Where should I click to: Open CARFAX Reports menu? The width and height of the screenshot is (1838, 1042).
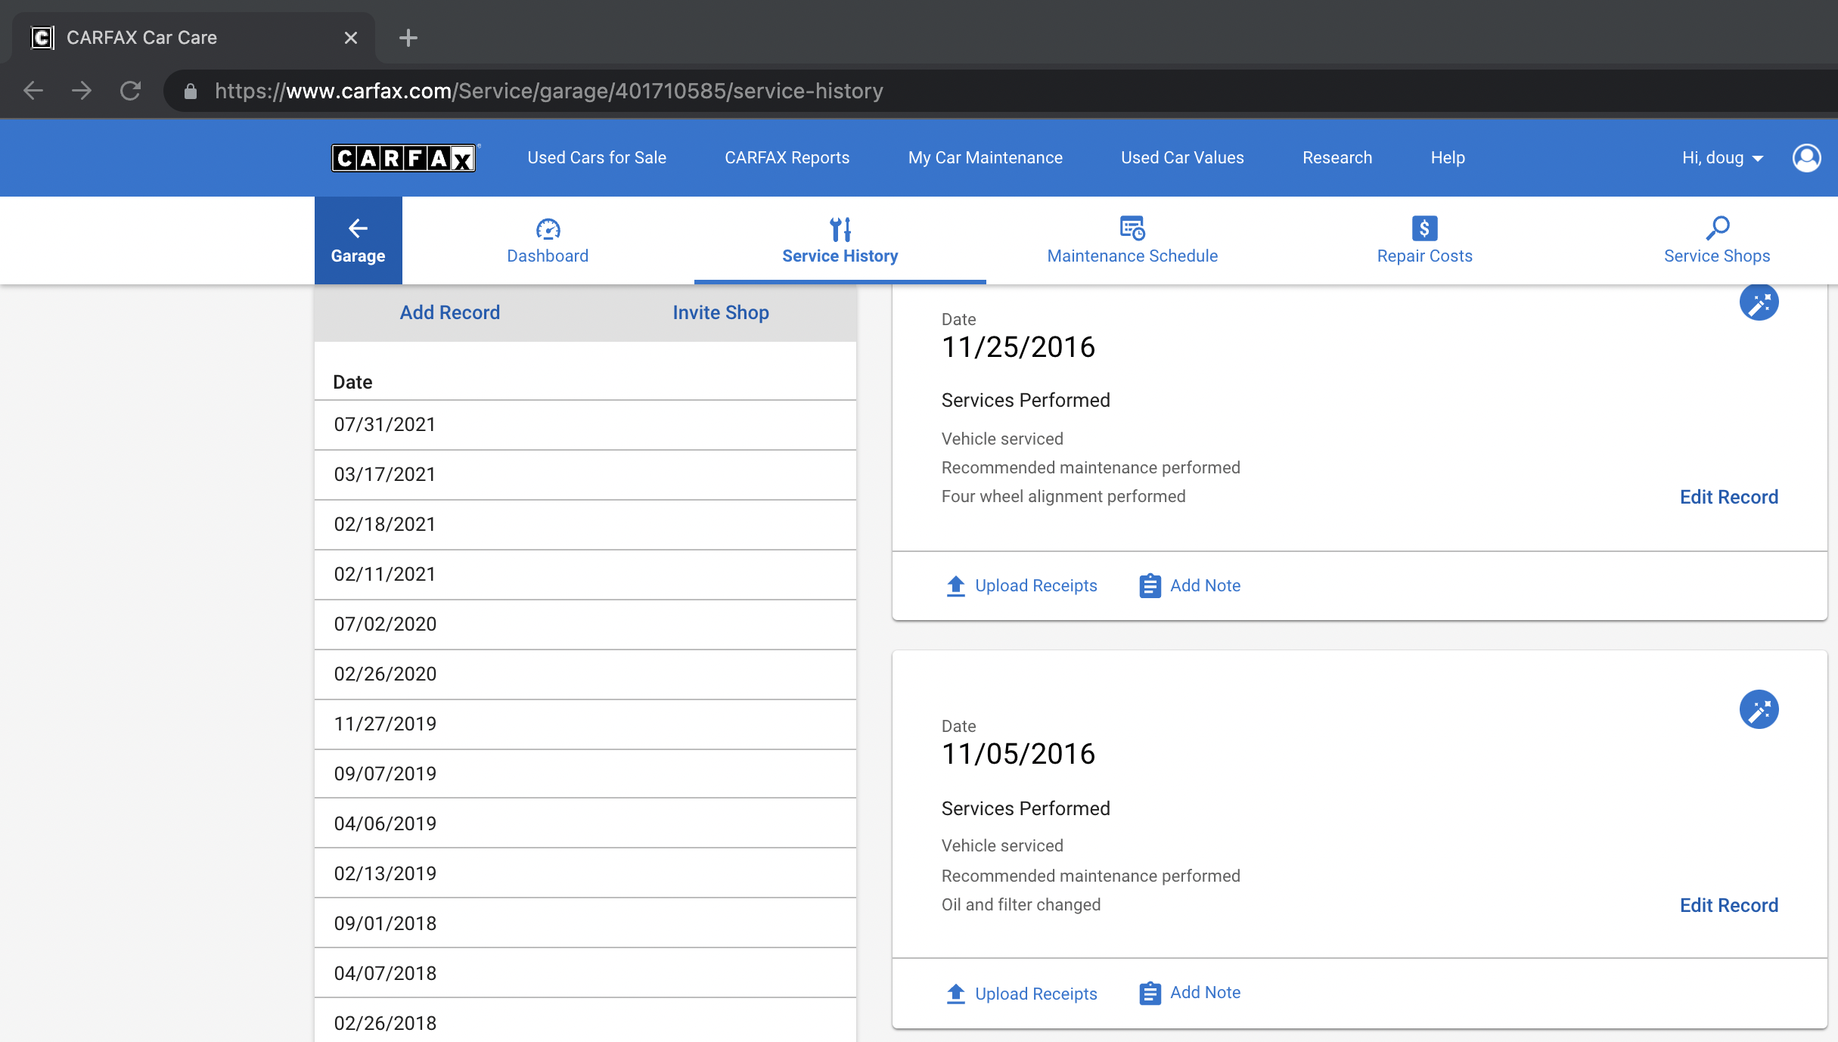787,158
